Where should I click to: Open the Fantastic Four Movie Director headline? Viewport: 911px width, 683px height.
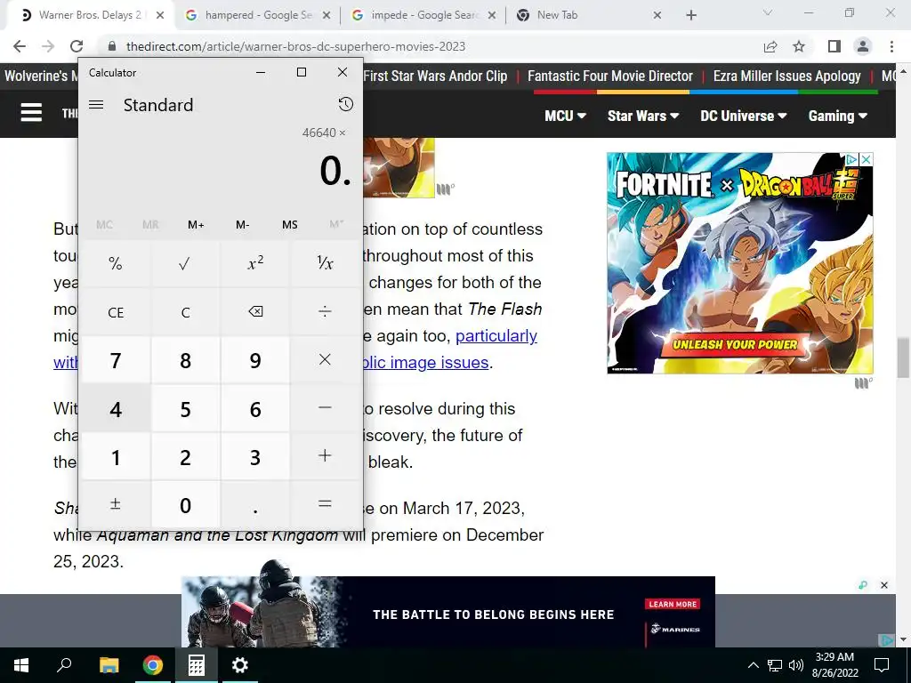point(610,76)
